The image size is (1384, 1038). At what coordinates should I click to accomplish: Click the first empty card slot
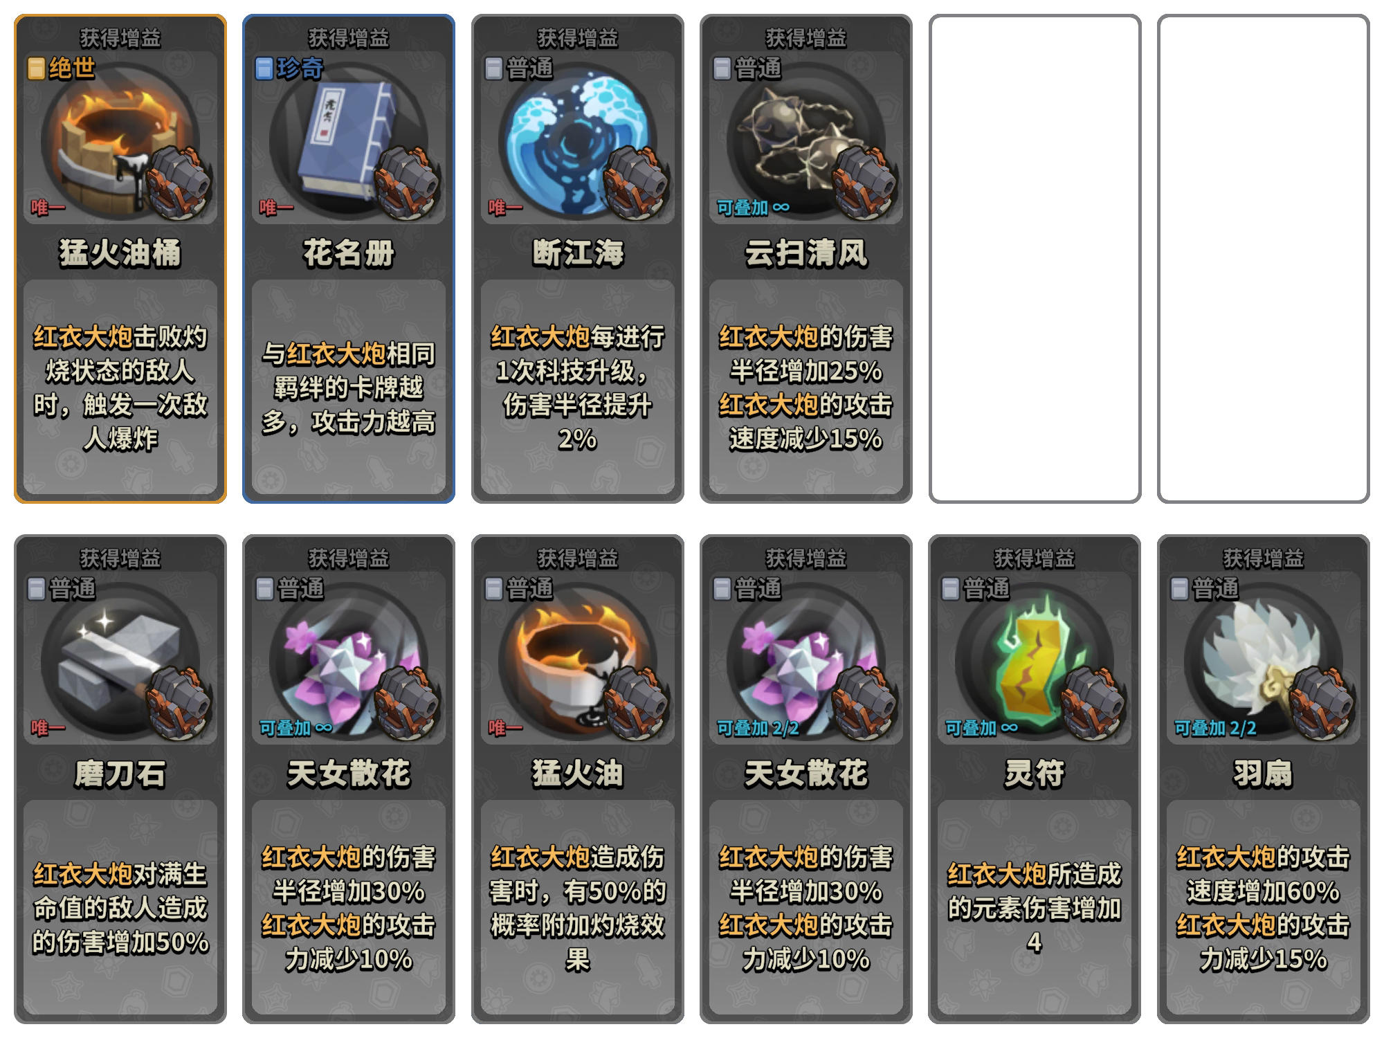click(x=1035, y=259)
